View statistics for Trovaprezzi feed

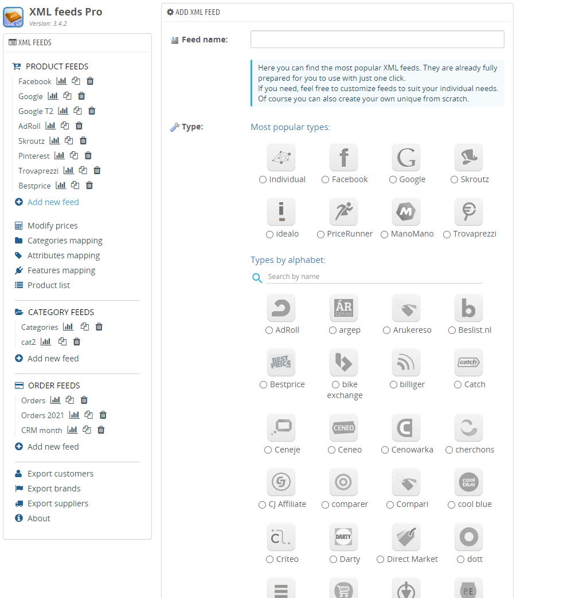(68, 171)
